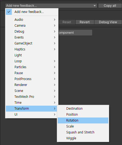Open the Debug feedback submenu
122x145 pixels.
pos(32,32)
